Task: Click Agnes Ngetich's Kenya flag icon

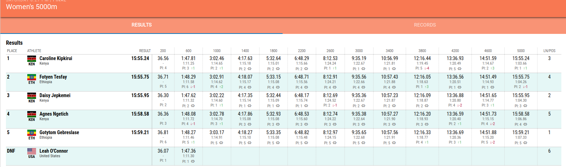Action: pos(31,114)
